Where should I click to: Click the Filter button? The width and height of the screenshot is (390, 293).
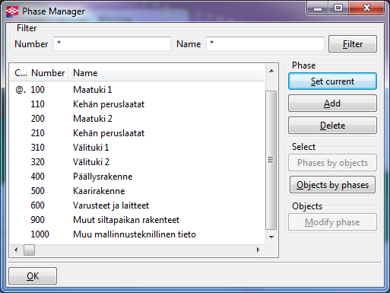(353, 44)
